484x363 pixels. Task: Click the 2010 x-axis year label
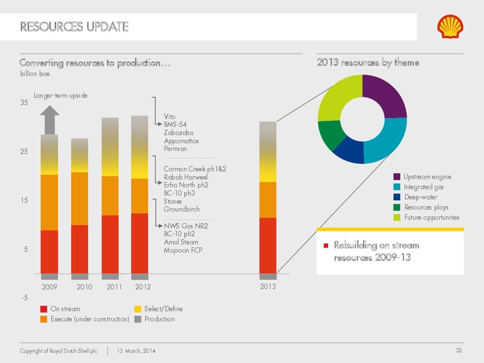click(84, 287)
